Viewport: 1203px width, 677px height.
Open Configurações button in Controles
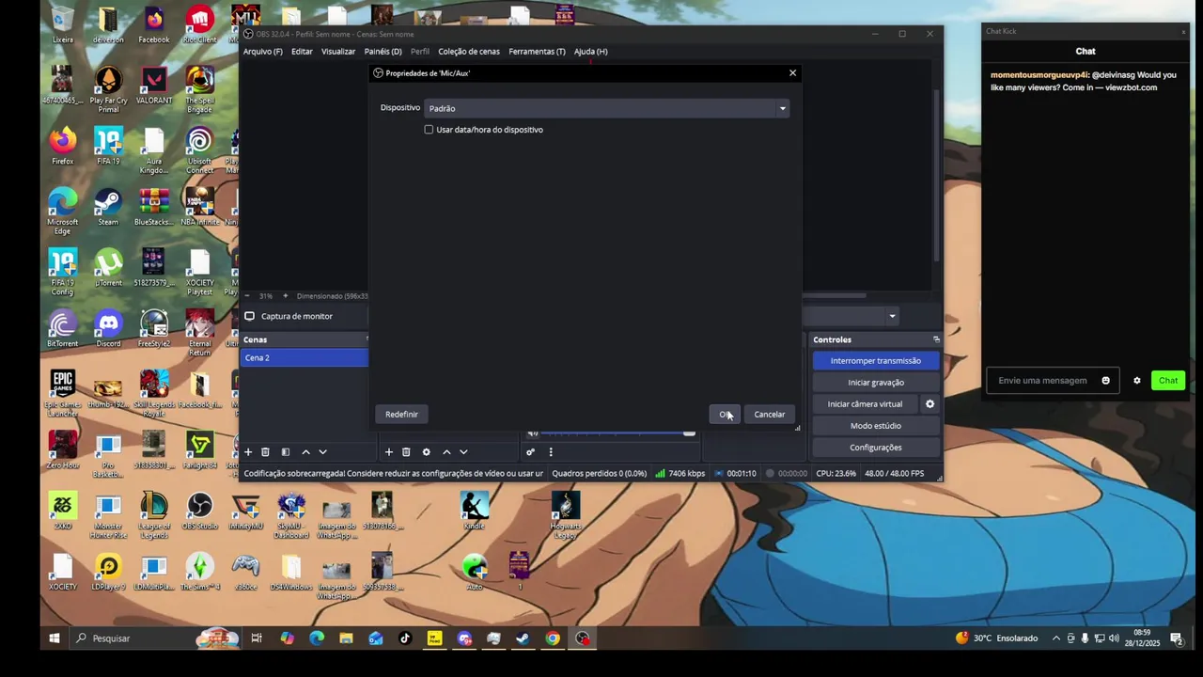[875, 448]
